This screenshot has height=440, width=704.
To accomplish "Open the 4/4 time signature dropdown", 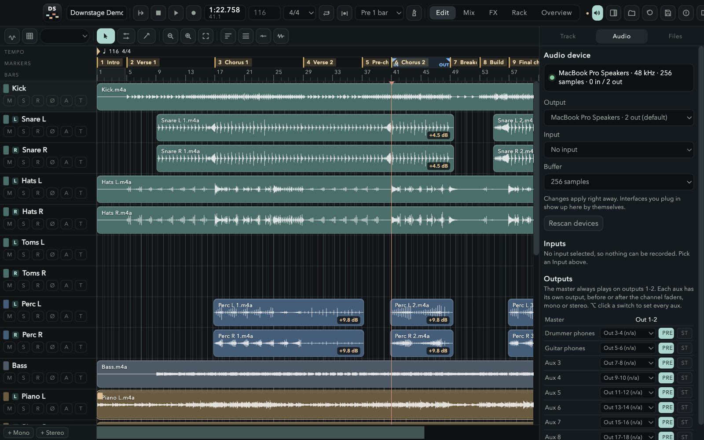I will (x=300, y=13).
